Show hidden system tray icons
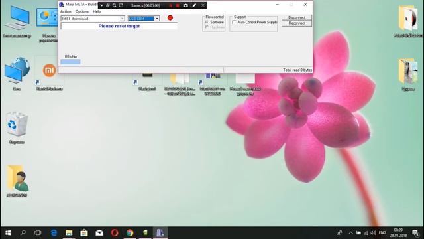424x239 pixels. tap(350, 233)
